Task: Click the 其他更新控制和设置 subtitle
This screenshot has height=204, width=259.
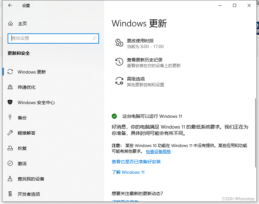Action: pos(145,85)
